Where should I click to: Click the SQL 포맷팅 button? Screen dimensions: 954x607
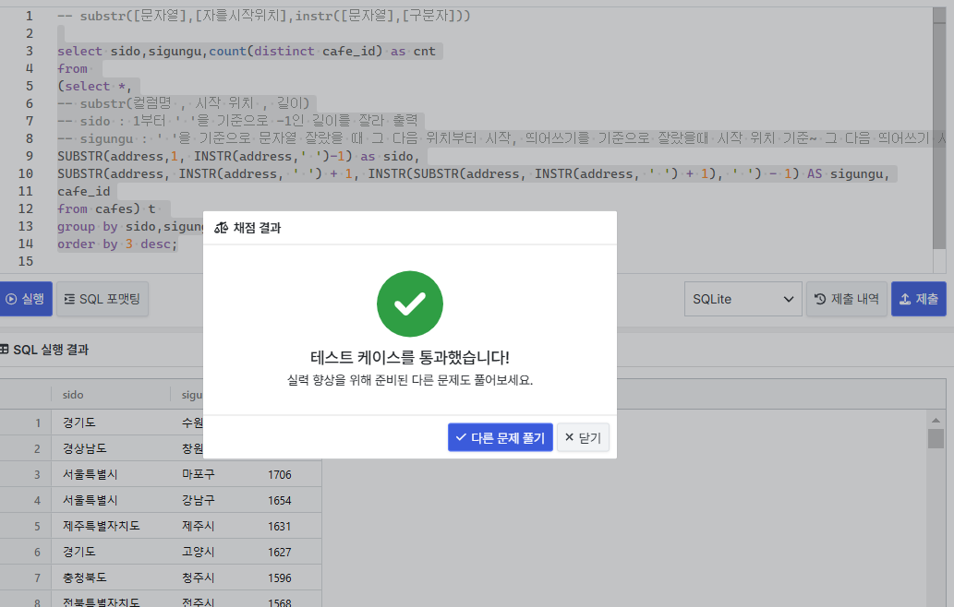tap(103, 299)
